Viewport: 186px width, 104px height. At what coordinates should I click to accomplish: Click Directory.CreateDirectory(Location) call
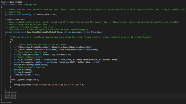coord(72,47)
